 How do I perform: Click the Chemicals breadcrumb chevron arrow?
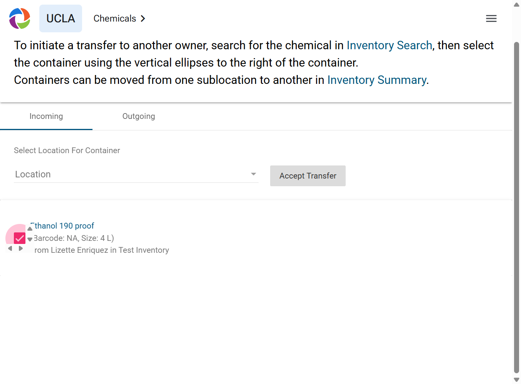(143, 18)
